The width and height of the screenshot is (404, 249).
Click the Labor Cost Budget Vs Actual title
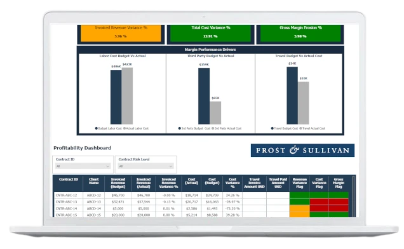coord(123,56)
